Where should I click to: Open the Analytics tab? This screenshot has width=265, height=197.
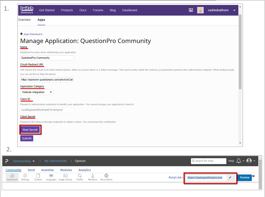(x=85, y=170)
